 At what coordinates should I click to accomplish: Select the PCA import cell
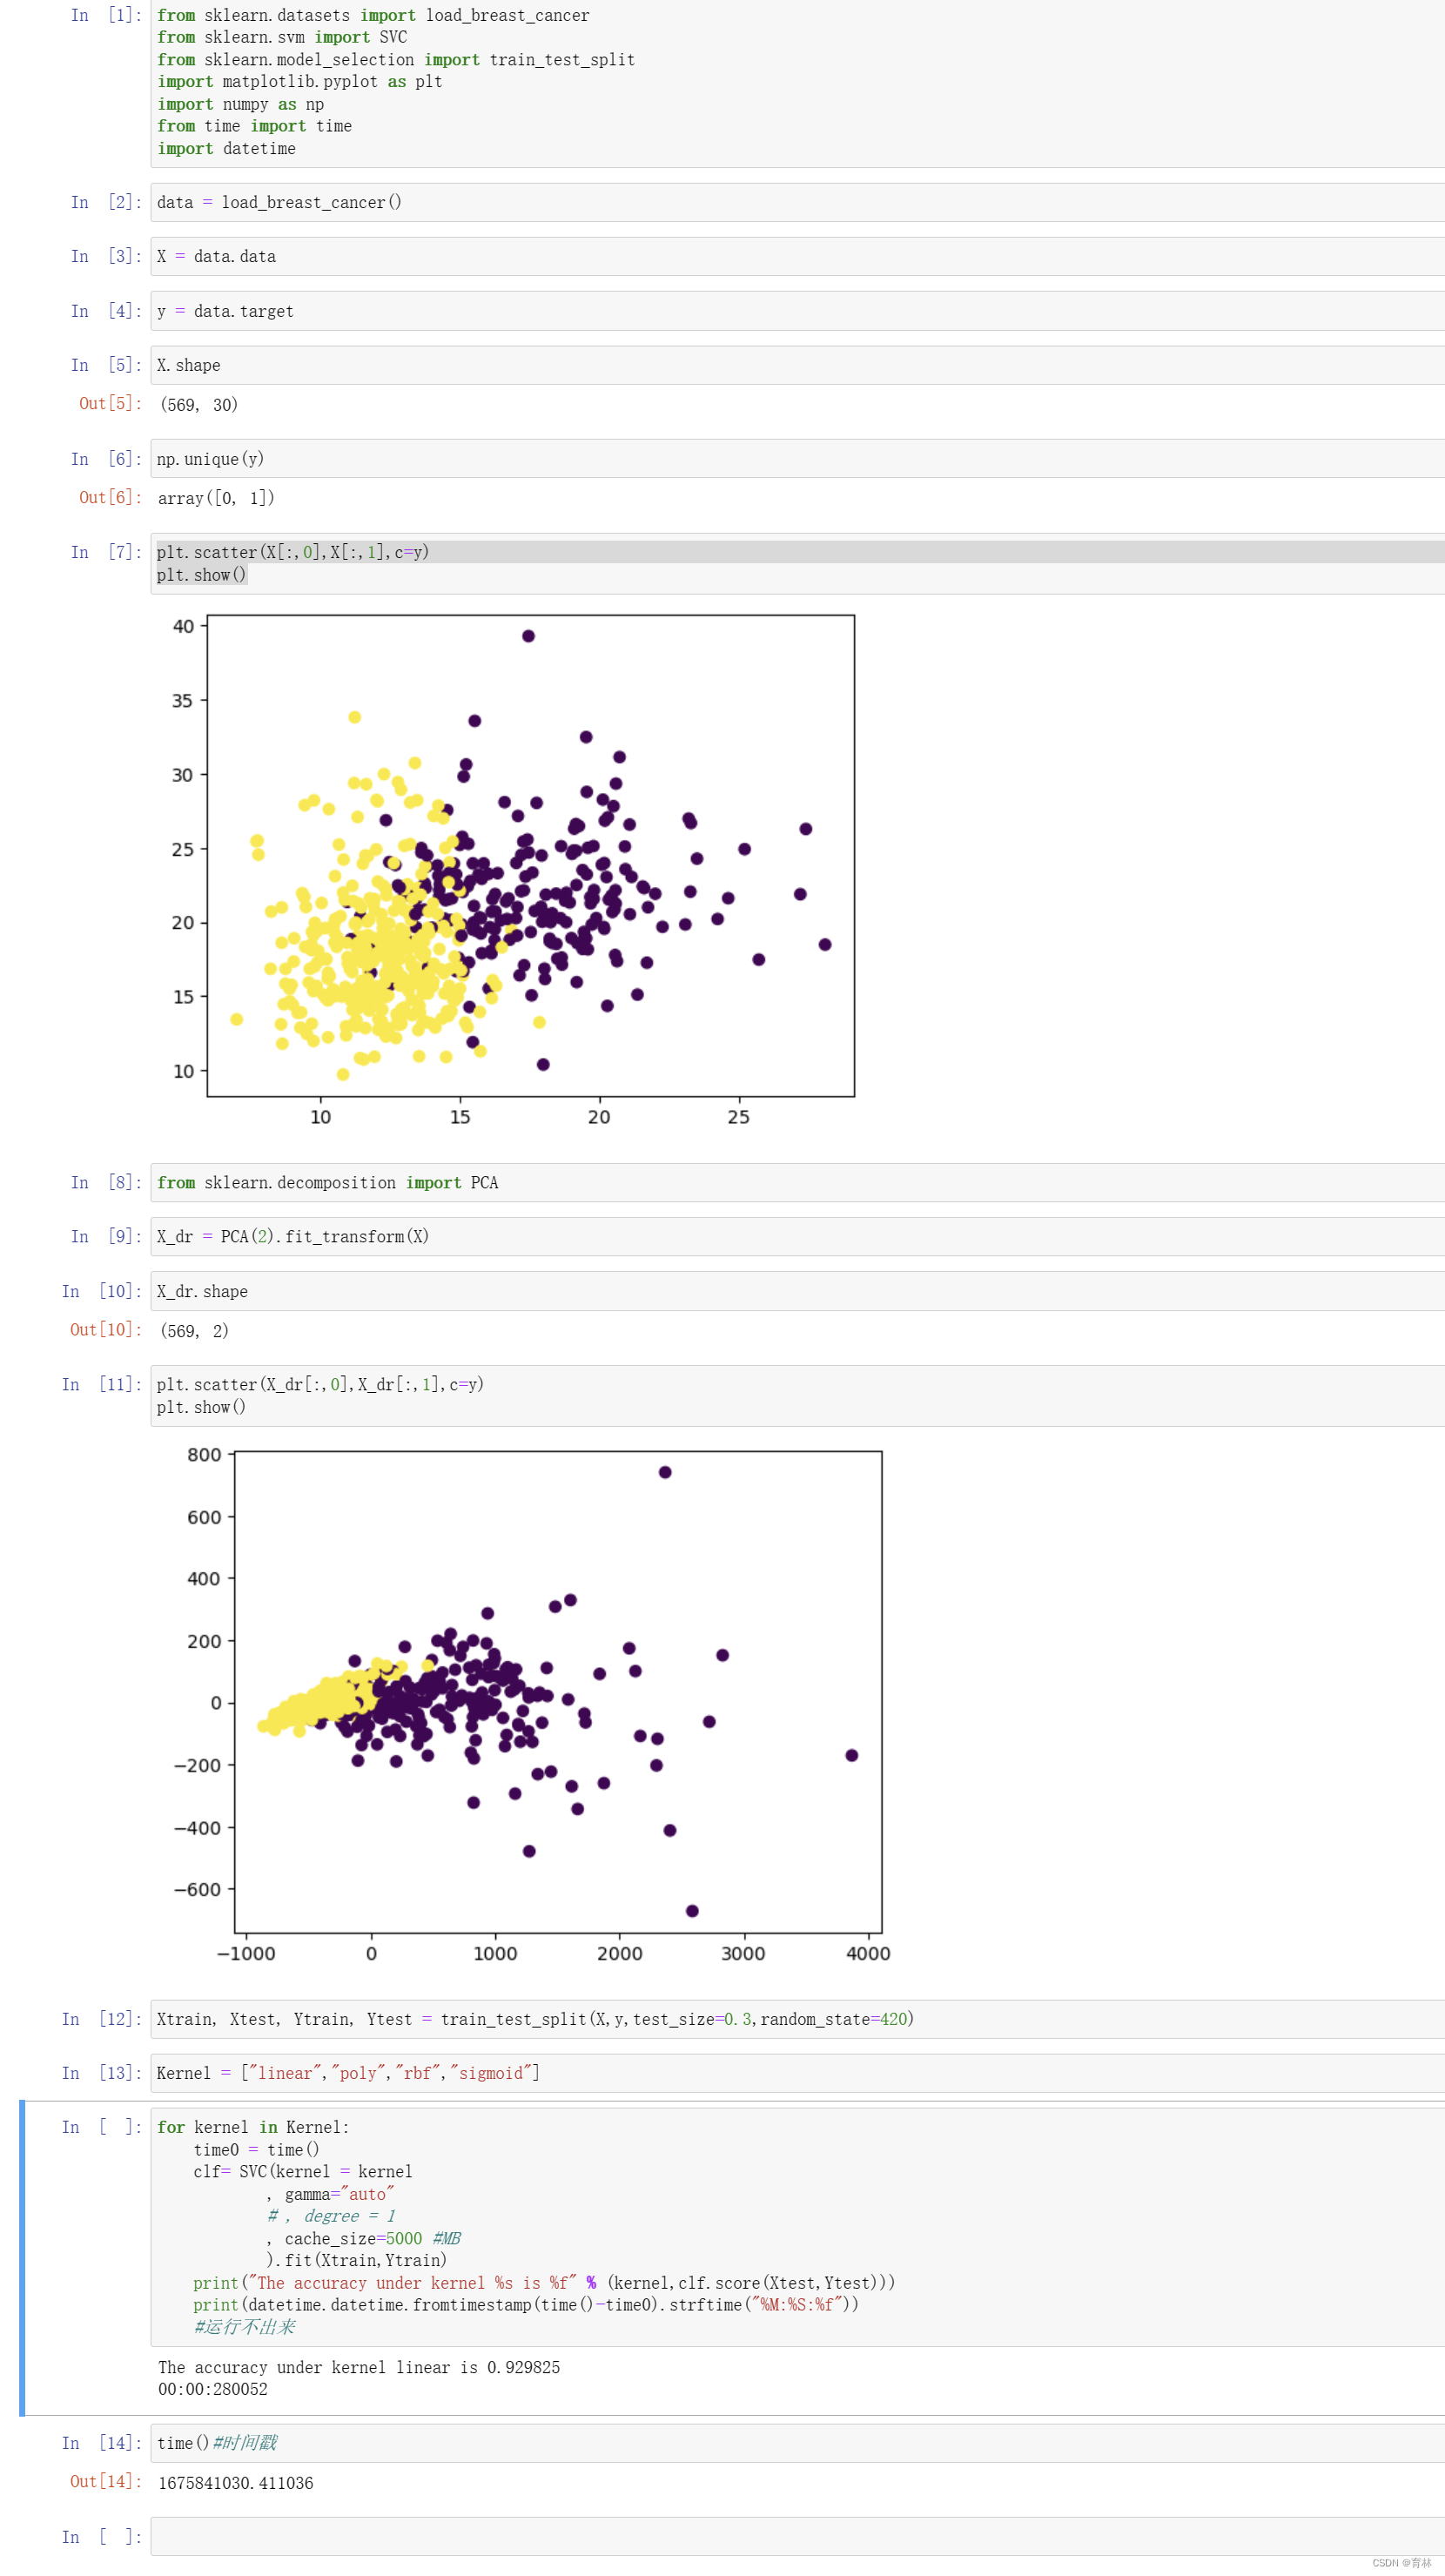[x=797, y=1182]
